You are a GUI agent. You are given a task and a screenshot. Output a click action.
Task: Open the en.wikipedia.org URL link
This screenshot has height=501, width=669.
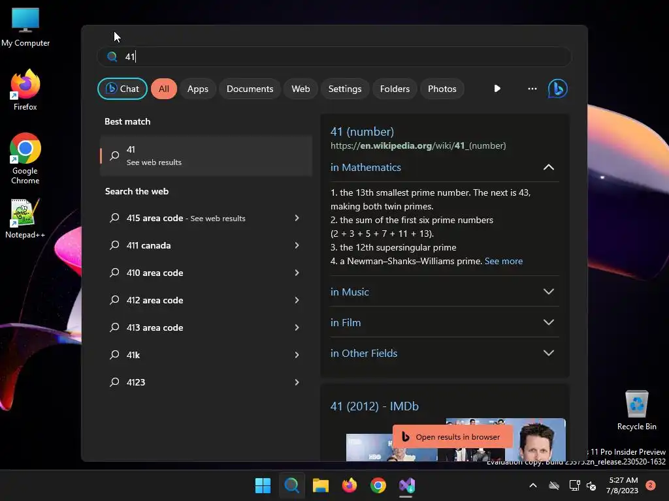coord(418,145)
